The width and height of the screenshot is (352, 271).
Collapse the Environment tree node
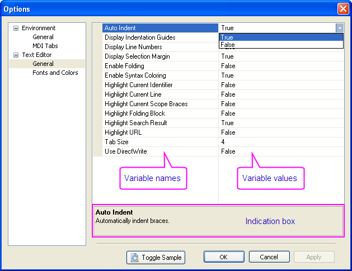point(16,28)
